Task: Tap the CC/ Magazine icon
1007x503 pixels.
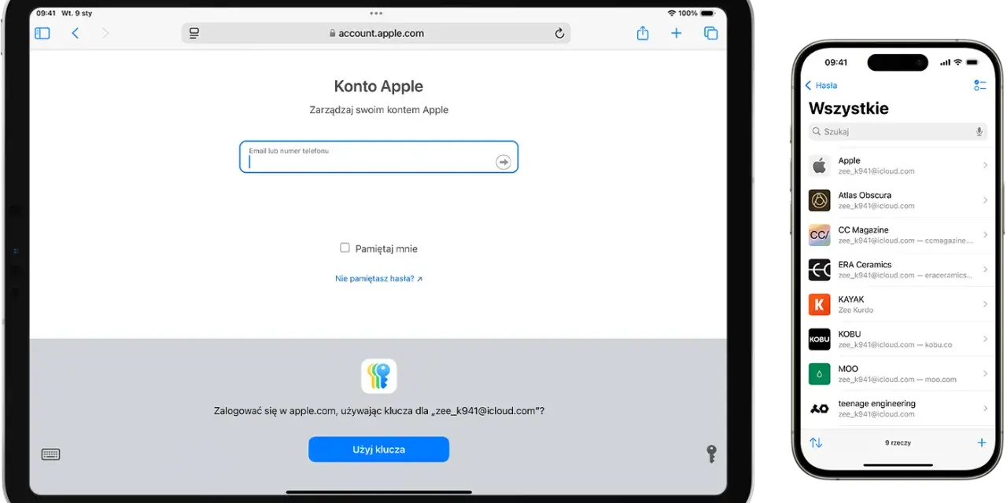Action: tap(820, 235)
